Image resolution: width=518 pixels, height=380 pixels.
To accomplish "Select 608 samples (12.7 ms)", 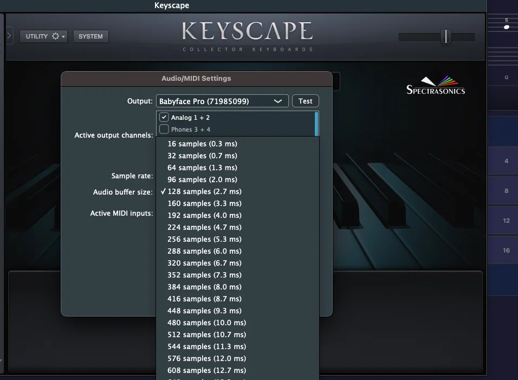I will click(x=237, y=370).
